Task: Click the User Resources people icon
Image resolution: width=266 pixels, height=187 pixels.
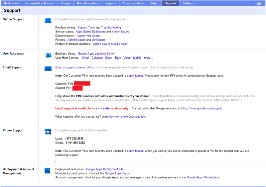Action: click(48, 55)
